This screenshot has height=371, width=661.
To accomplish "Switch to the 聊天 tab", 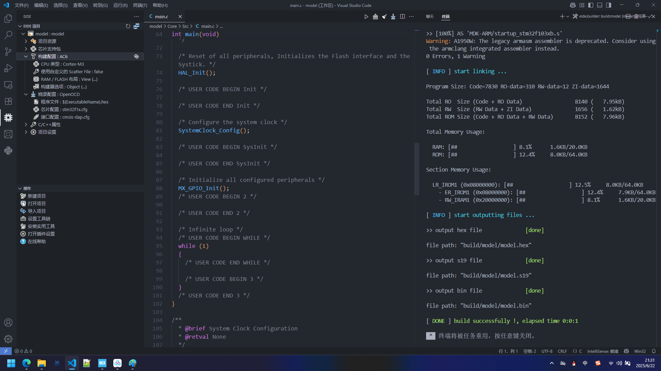I will point(430,17).
